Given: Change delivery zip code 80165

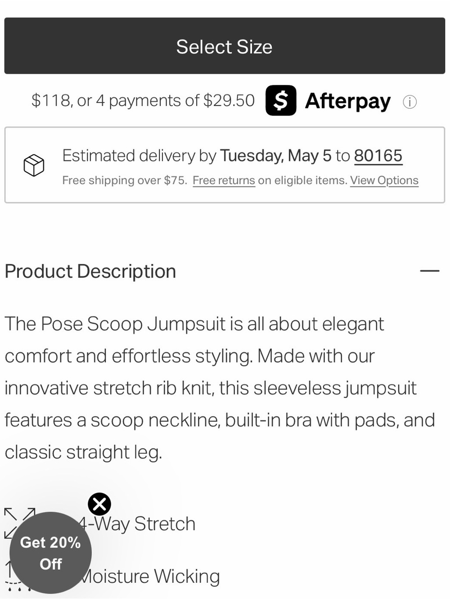Looking at the screenshot, I should [378, 156].
